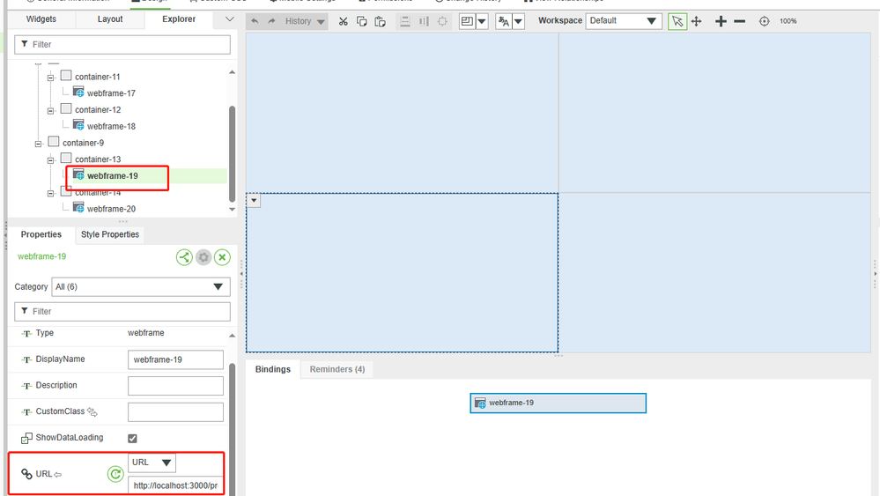Select the Explorer tab
The width and height of the screenshot is (880, 496).
tap(179, 19)
